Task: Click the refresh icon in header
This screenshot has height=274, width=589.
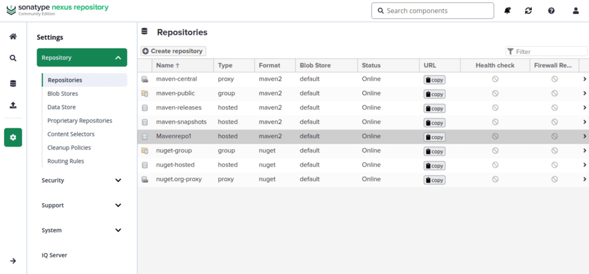Action: 528,11
